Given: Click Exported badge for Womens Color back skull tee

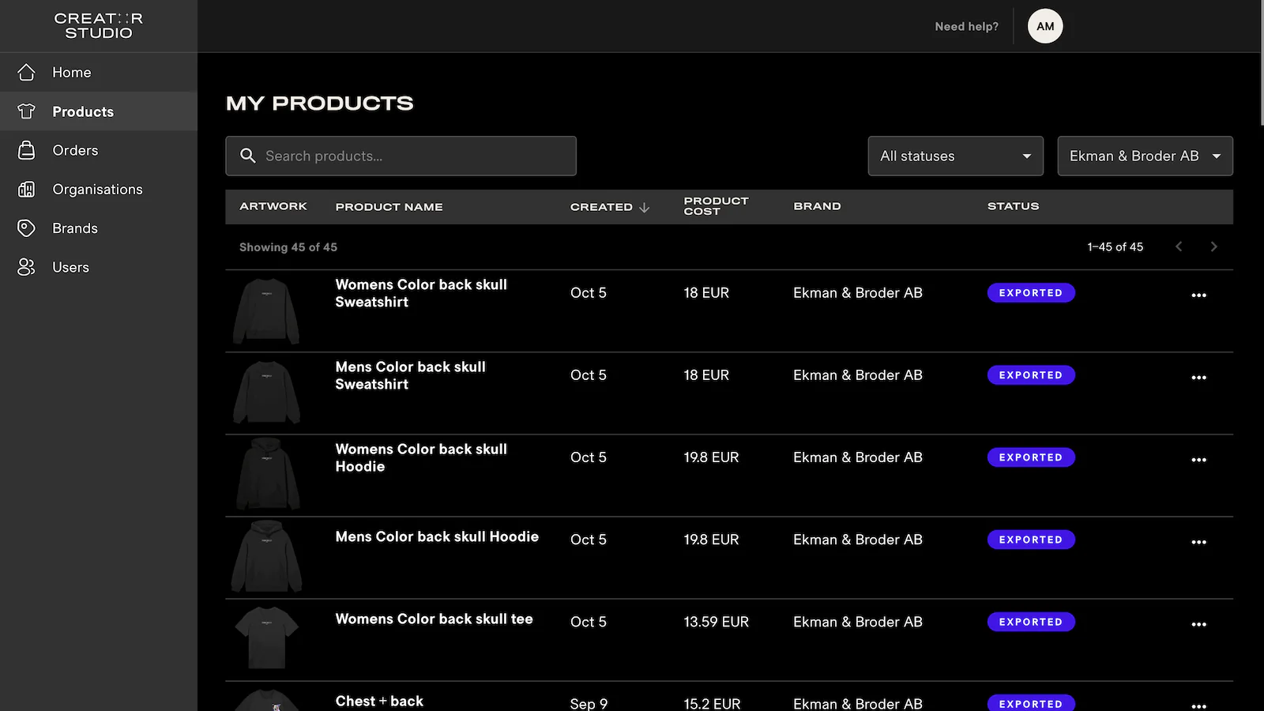Looking at the screenshot, I should (1031, 621).
